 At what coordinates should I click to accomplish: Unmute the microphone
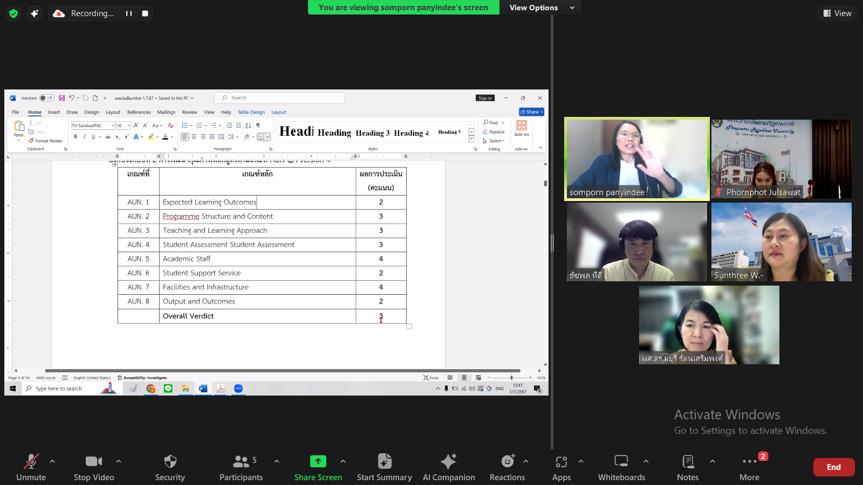(x=31, y=462)
